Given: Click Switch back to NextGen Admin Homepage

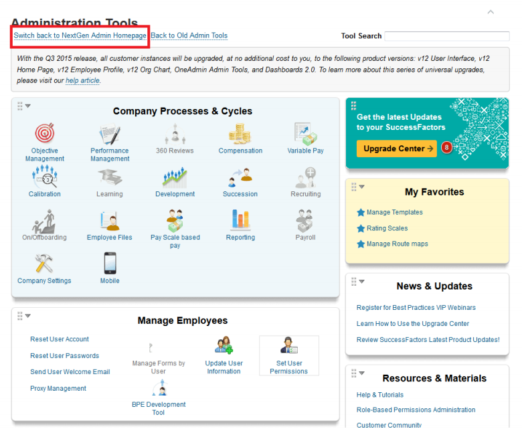Looking at the screenshot, I should coord(80,35).
